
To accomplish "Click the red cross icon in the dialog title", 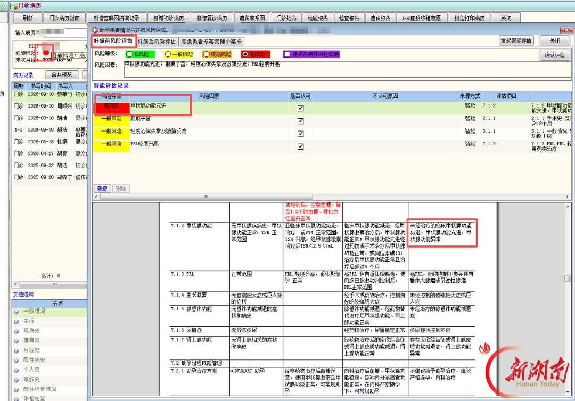I will [x=95, y=30].
